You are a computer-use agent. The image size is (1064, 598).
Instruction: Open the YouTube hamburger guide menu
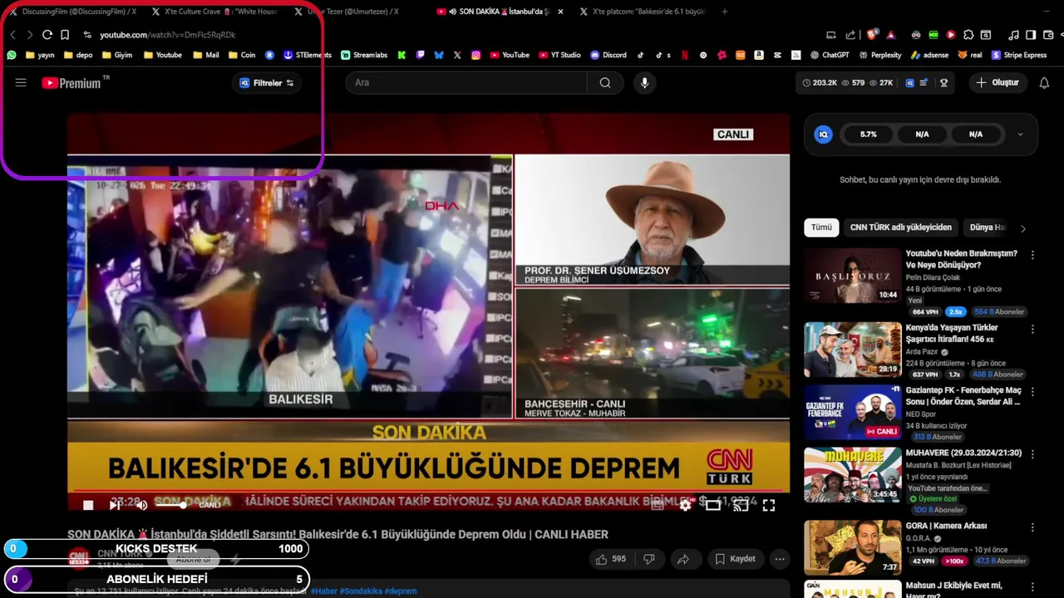(x=21, y=82)
